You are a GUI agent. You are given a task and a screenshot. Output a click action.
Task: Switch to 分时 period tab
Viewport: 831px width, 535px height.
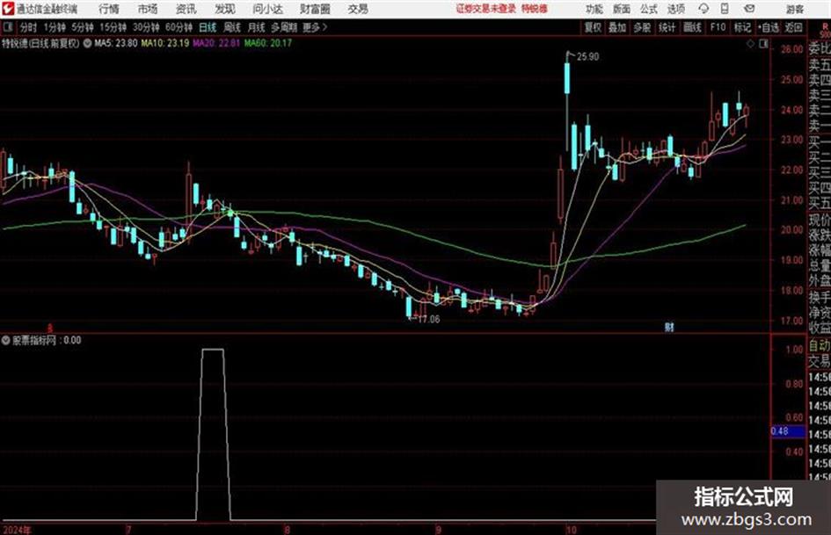pyautogui.click(x=28, y=27)
